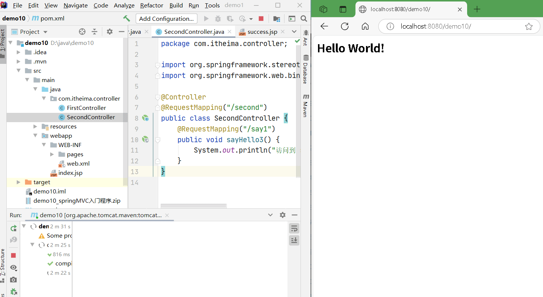Bookmark page with the star icon
The width and height of the screenshot is (543, 297).
point(528,26)
